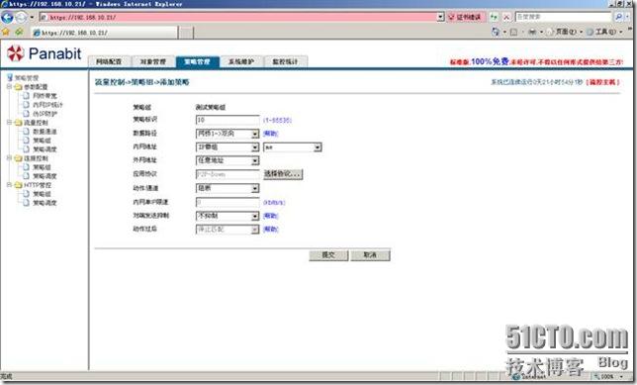Click the 策略标识 input field
The image size is (637, 385).
227,120
